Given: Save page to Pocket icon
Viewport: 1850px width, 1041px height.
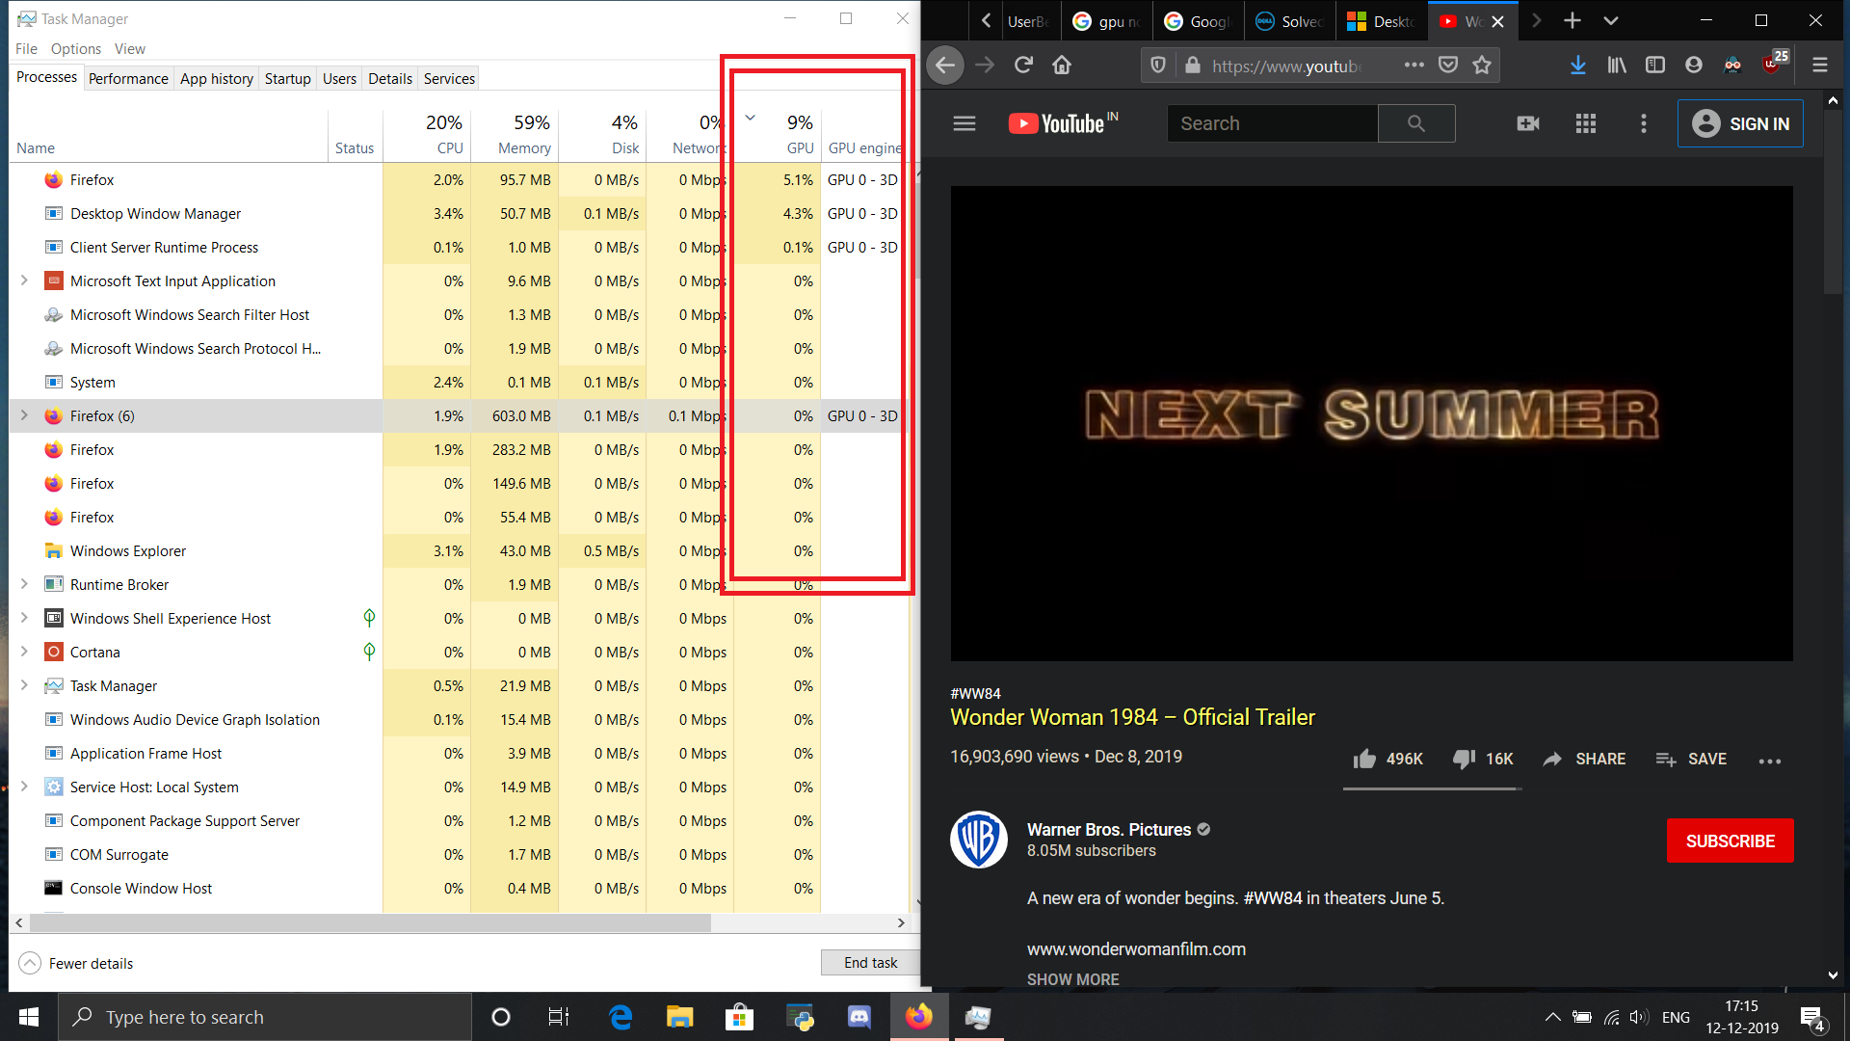Looking at the screenshot, I should (x=1447, y=66).
